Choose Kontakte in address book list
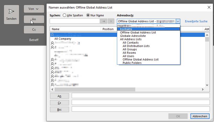 point(126,29)
